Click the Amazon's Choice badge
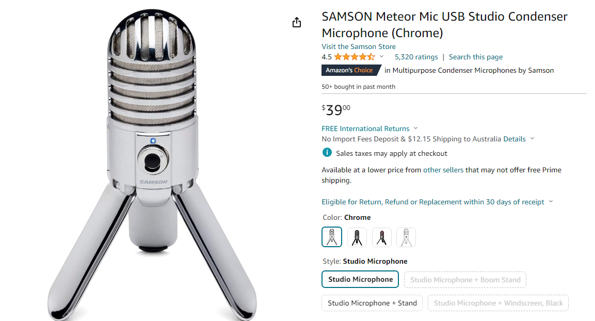Image resolution: width=595 pixels, height=321 pixels. (x=349, y=70)
